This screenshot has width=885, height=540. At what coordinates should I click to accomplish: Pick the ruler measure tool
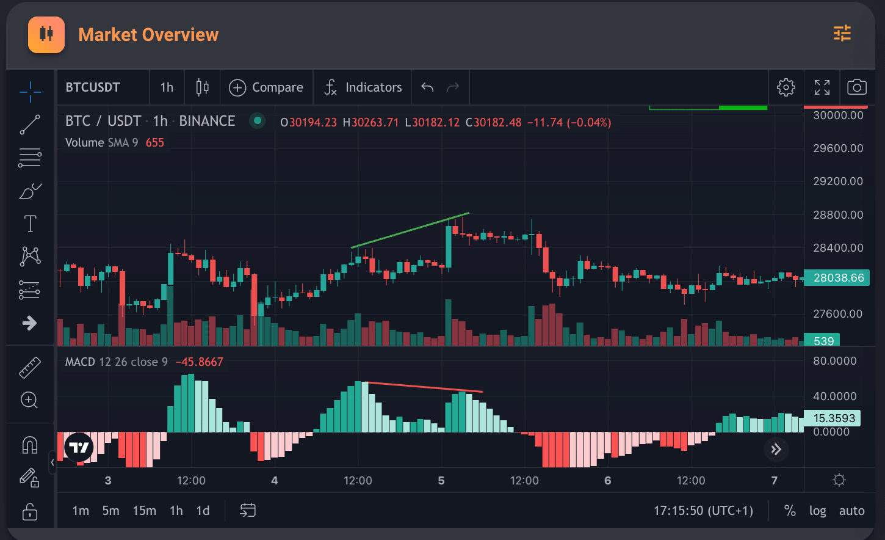point(30,368)
